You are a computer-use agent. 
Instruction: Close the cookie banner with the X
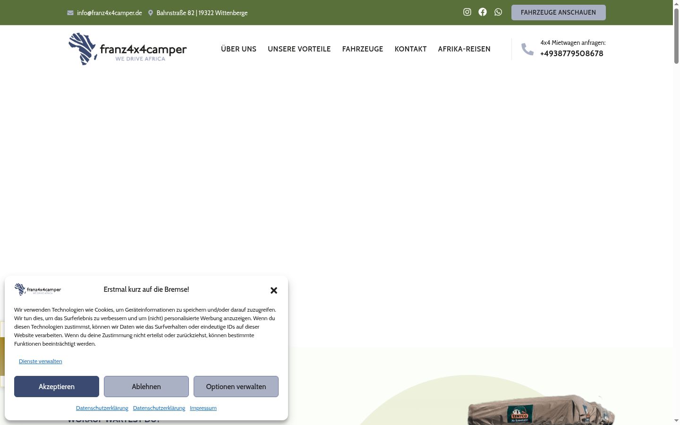[274, 290]
